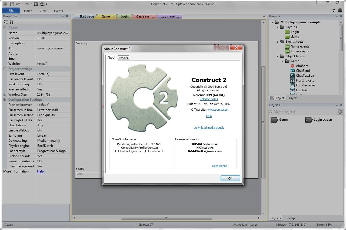Image resolution: width=346 pixels, height=230 pixels.
Task: Click Help link in About dialog
Action: (x=209, y=116)
